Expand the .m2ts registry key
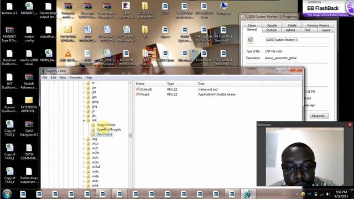Screen dimensions: 354x199 point(84,153)
